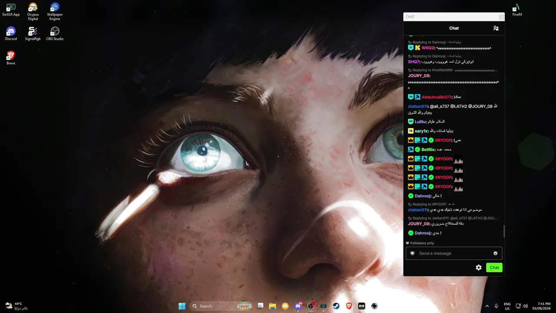This screenshot has height=313, width=556.
Task: Open Brave browser from the taskbar
Action: coord(349,306)
